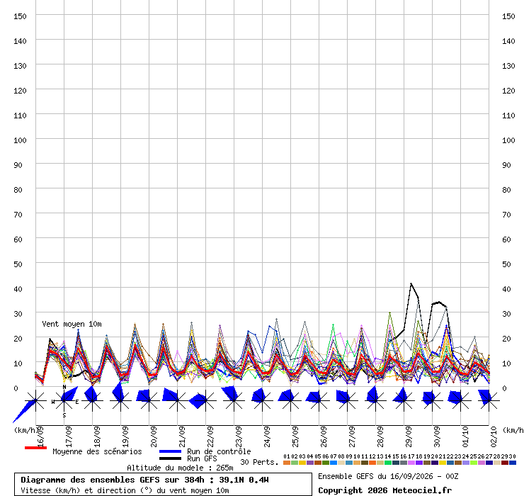524x496 pixels.
Task: Click the 24/09 date label on axis
Action: pyautogui.click(x=267, y=436)
